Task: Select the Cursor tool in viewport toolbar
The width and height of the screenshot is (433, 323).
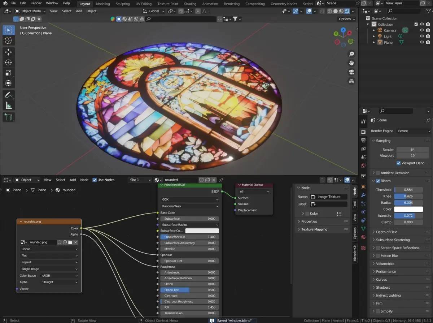Action: point(9,40)
